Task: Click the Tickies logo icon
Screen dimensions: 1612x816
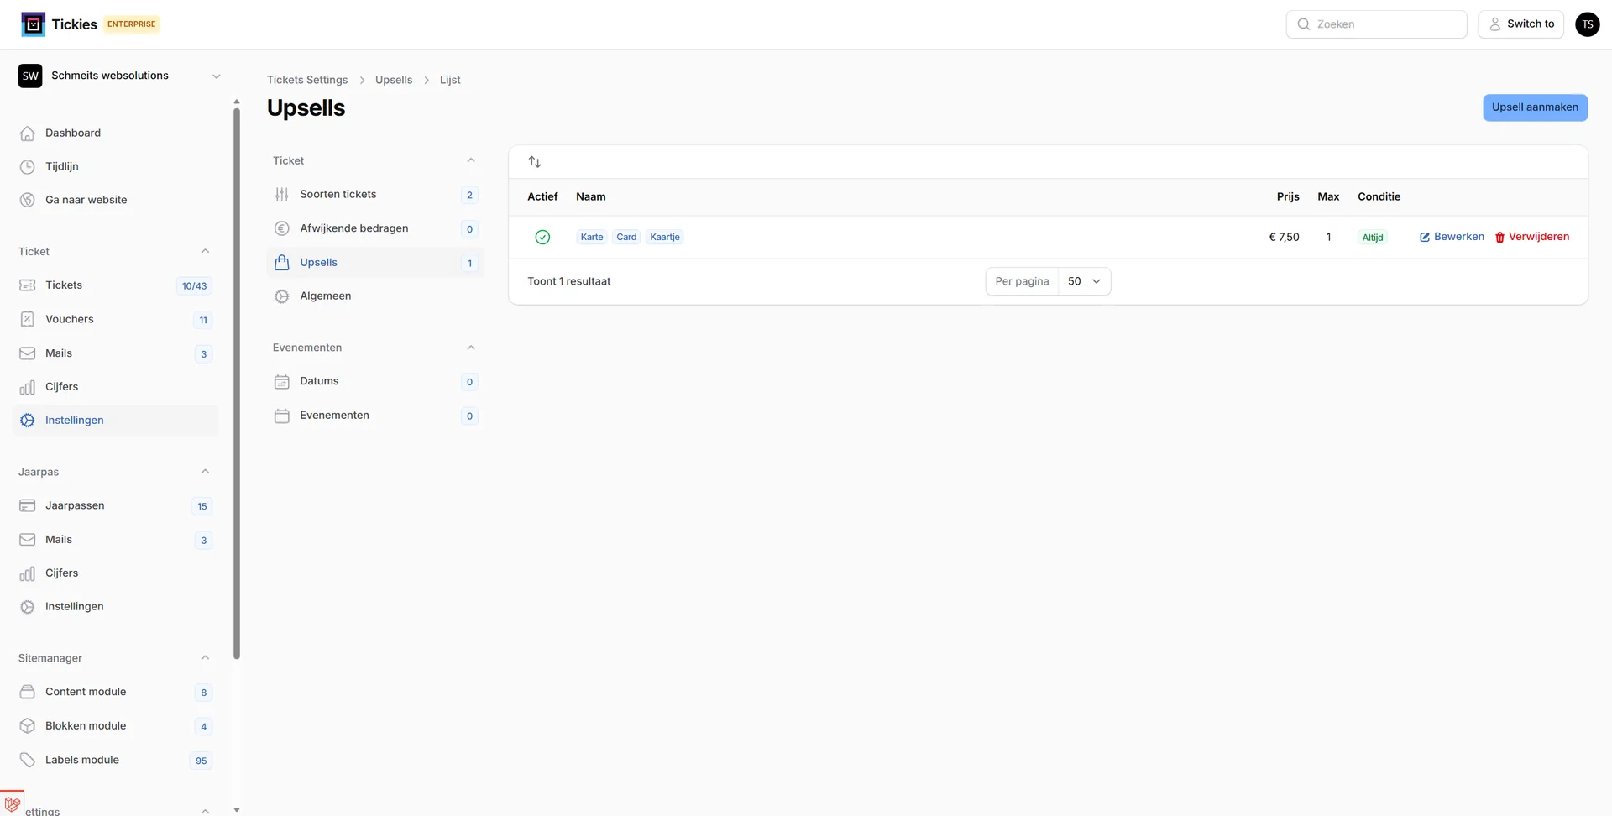Action: click(33, 24)
